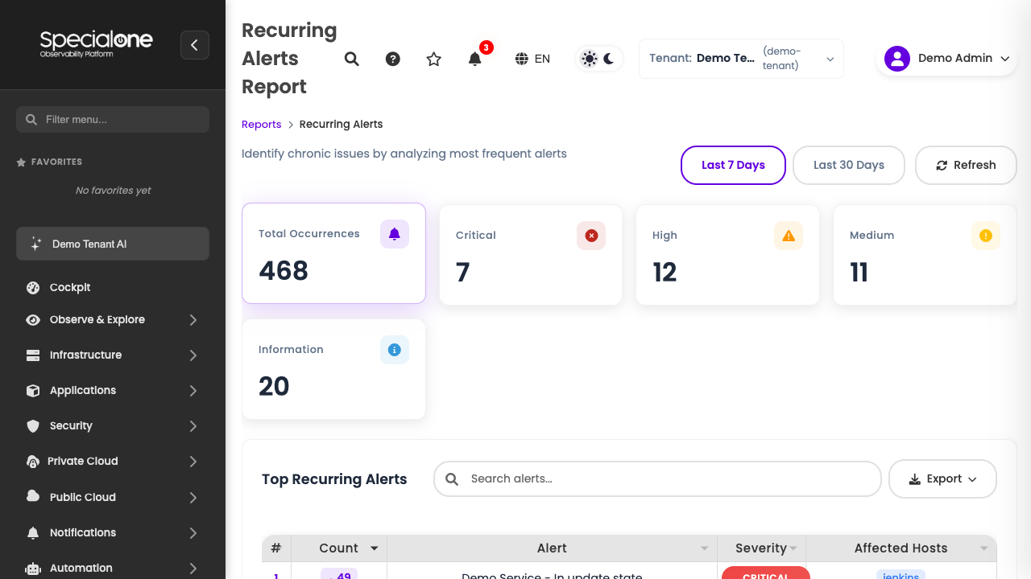The width and height of the screenshot is (1031, 579).
Task: Expand Applications chevron
Action: click(193, 391)
